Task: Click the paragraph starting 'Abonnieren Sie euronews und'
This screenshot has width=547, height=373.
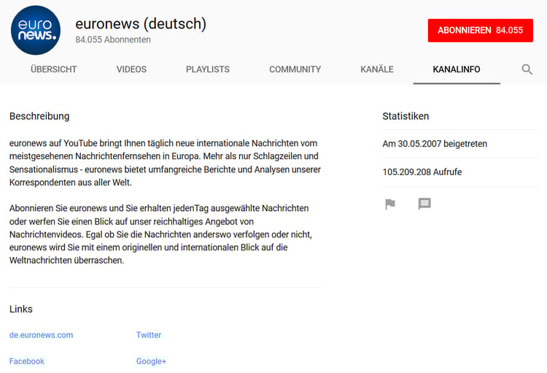Action: click(x=161, y=234)
